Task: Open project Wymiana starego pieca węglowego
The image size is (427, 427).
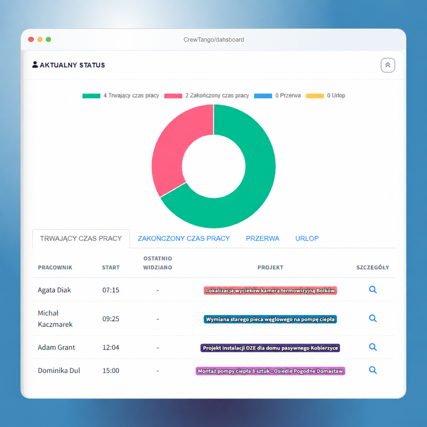Action: click(270, 319)
